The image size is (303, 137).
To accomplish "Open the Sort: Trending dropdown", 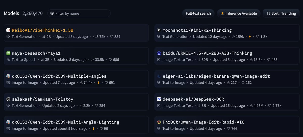I will click(281, 13).
